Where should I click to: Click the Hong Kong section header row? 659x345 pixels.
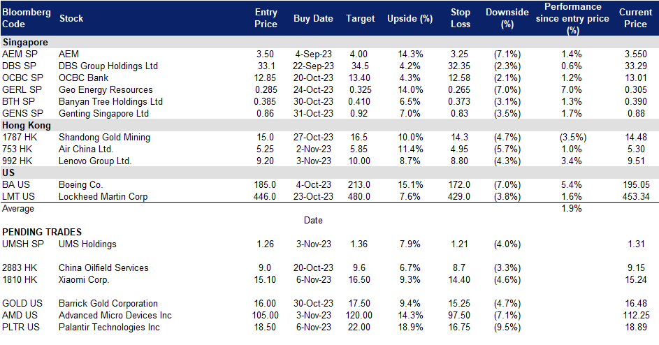point(27,126)
